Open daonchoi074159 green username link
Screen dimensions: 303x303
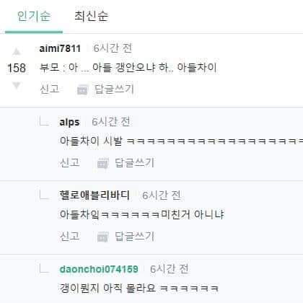(99, 269)
